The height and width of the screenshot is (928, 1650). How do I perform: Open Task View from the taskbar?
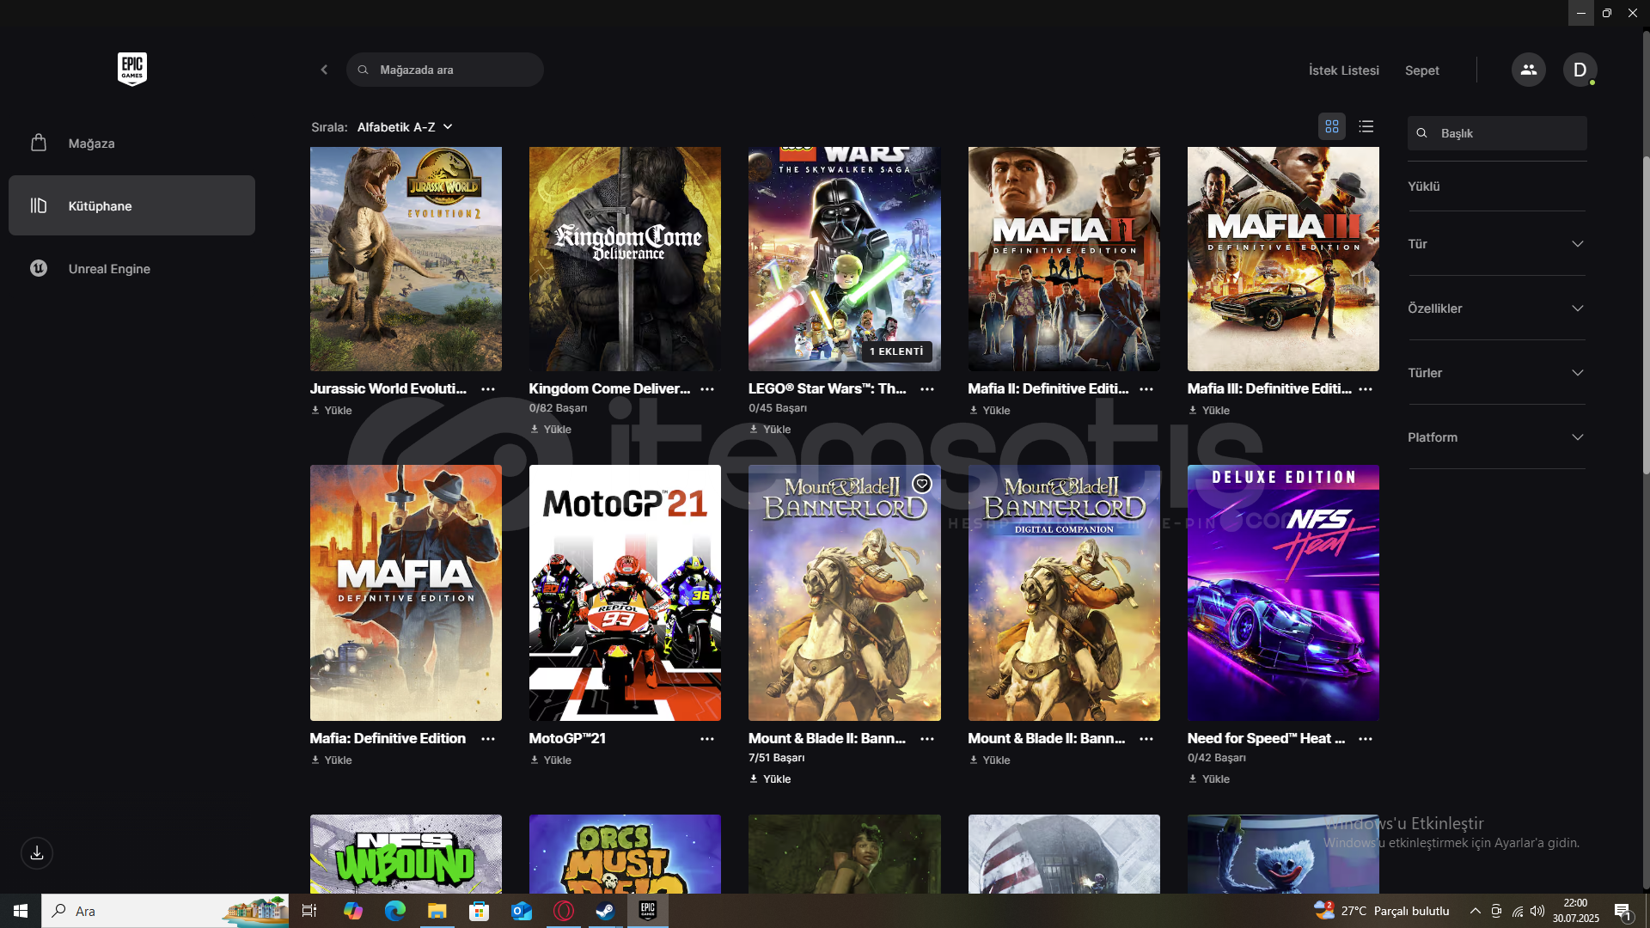pyautogui.click(x=309, y=911)
